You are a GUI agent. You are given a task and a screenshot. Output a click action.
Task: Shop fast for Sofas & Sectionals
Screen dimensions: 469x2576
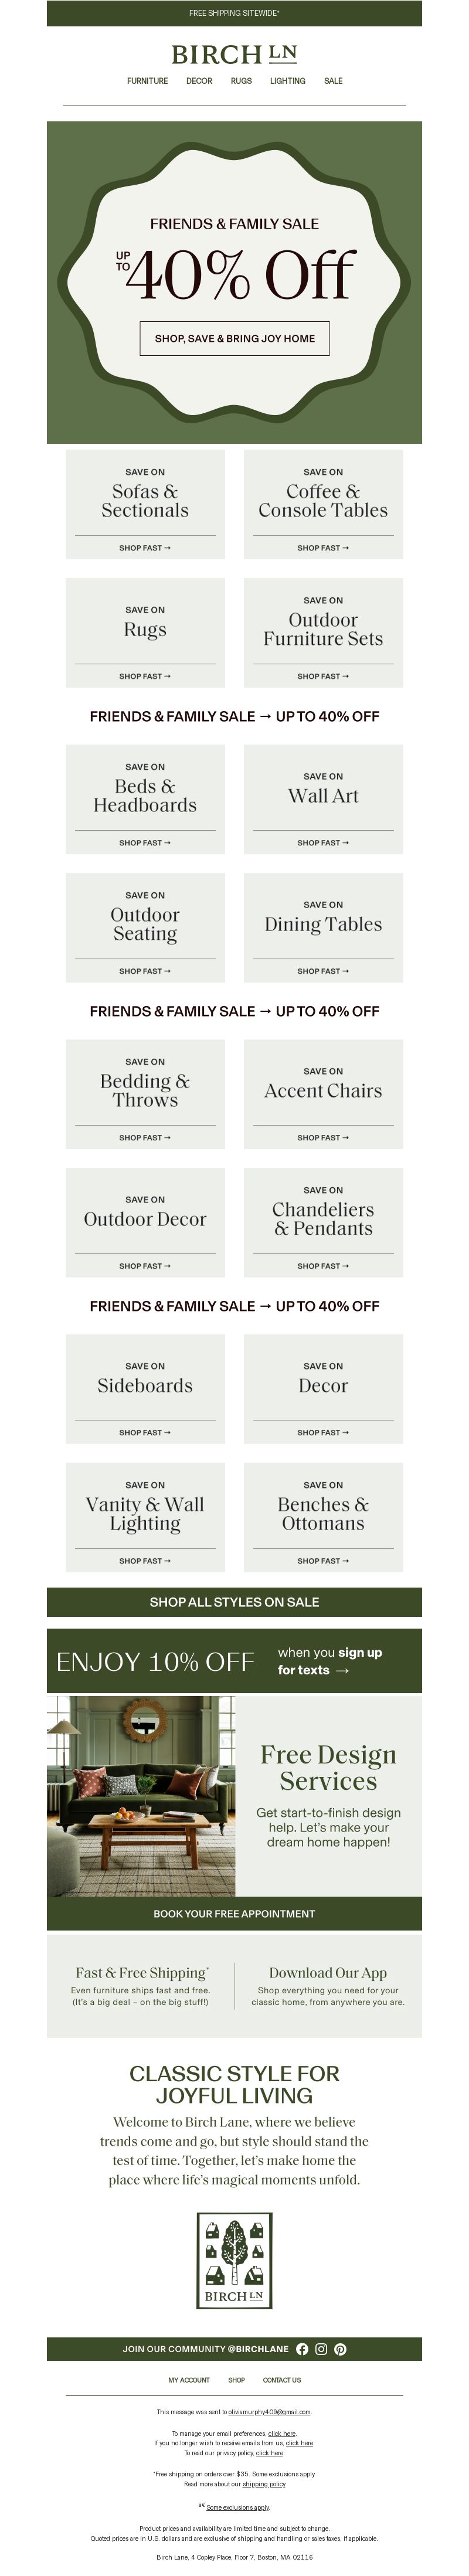tap(145, 548)
